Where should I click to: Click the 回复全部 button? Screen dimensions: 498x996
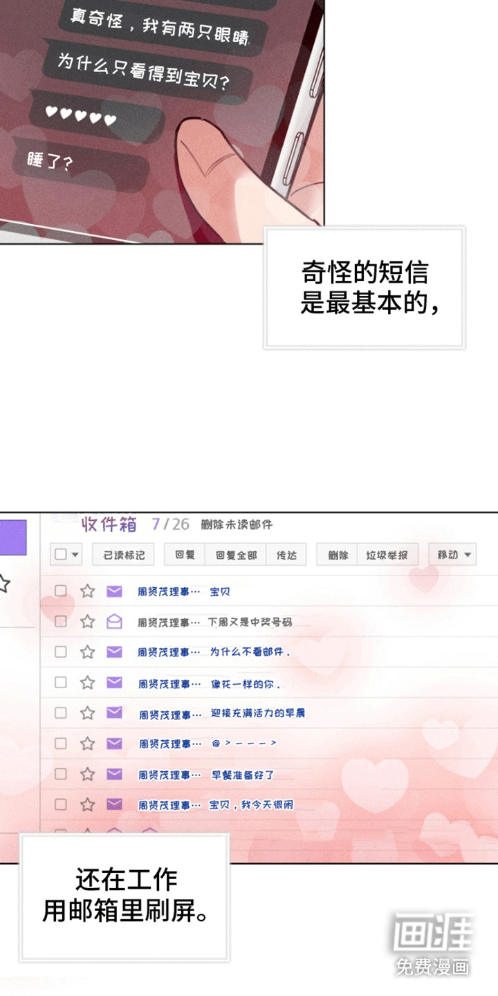click(236, 555)
